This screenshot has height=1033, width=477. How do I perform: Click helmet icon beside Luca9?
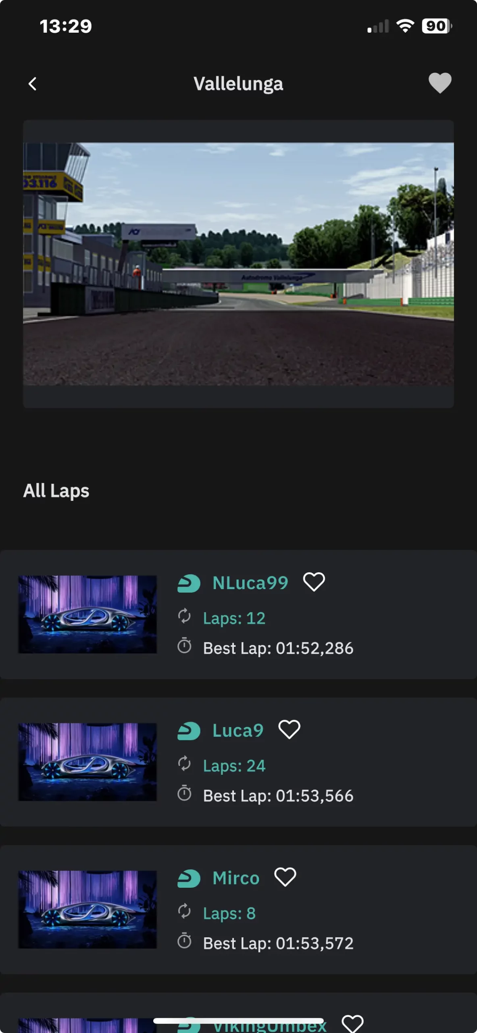(189, 731)
